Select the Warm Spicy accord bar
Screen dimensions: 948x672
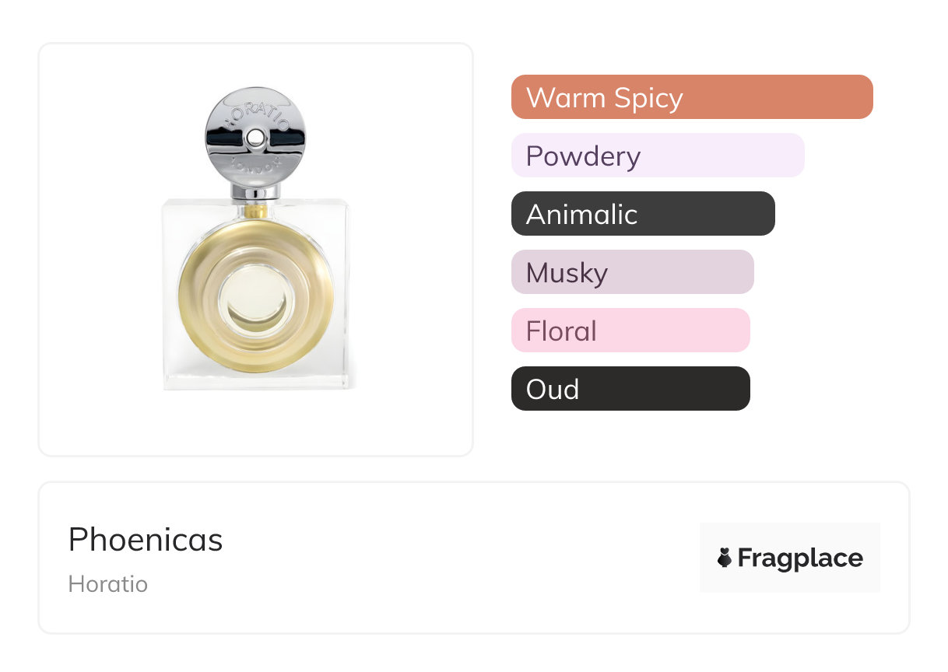692,97
